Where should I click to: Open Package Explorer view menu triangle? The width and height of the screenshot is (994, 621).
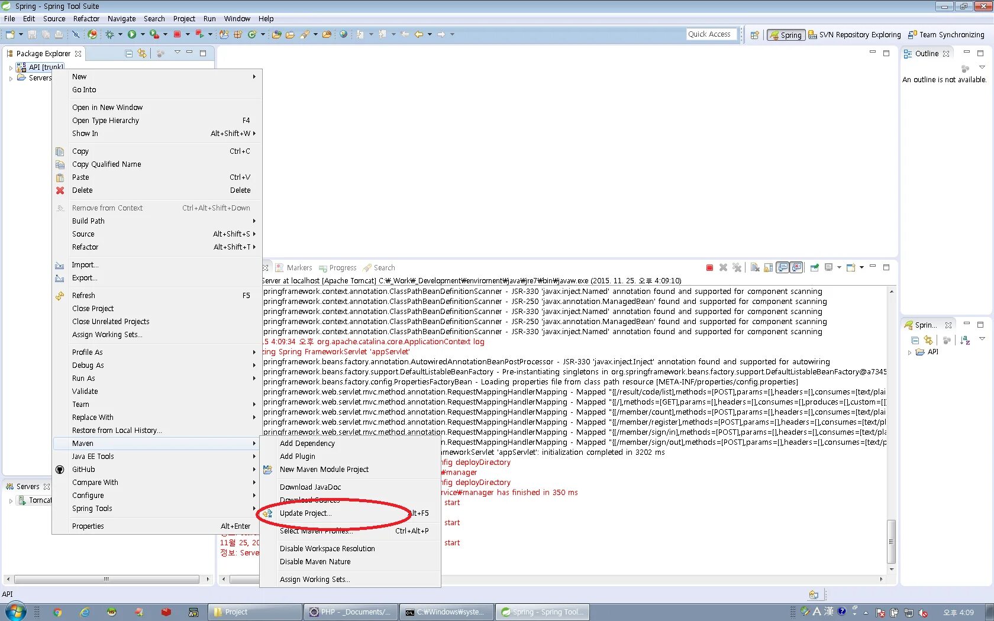coord(177,53)
